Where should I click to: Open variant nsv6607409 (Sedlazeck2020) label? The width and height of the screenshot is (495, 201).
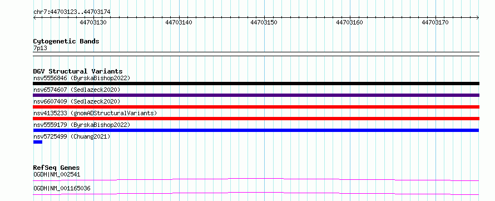77,101
